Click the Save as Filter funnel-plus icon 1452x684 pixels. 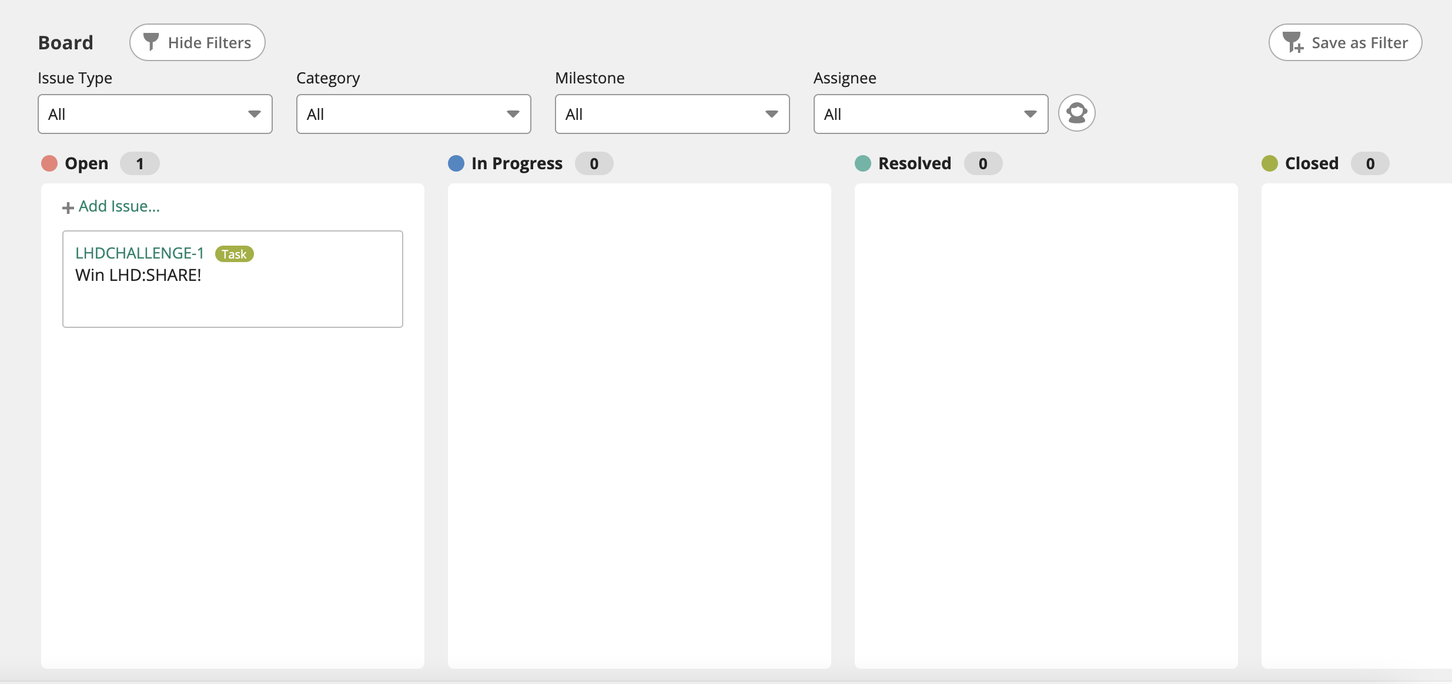1293,42
